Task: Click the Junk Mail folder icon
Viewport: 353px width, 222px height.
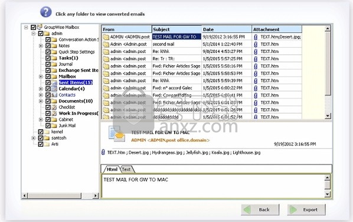Action: [x=54, y=125]
